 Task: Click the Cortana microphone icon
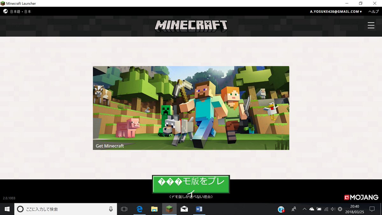[x=111, y=209]
